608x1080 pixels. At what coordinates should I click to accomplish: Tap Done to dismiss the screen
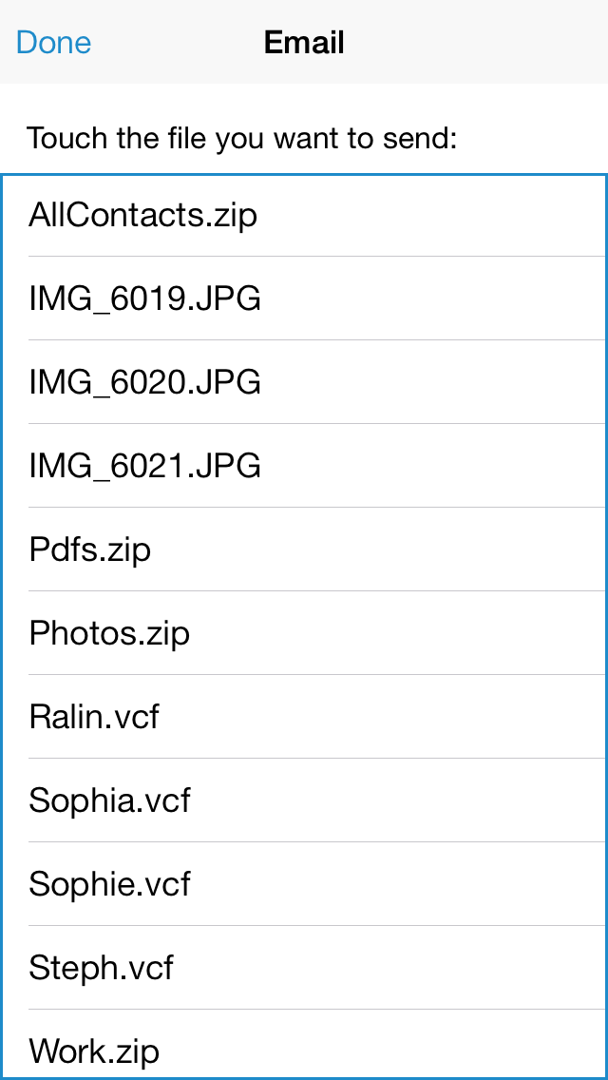53,42
